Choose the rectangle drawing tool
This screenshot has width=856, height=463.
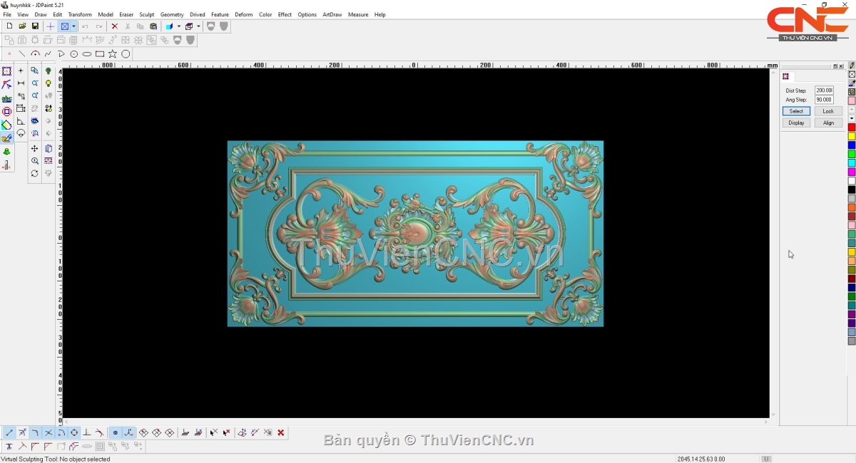[x=100, y=54]
